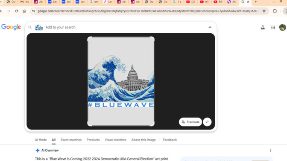Open the Exact matches tab
Viewport: 287px width, 161px height.
click(x=71, y=140)
